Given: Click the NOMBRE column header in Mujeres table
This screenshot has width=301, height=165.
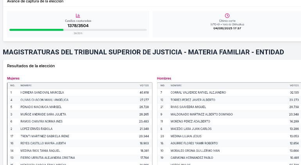Looking at the screenshot, I should pyautogui.click(x=26, y=85).
